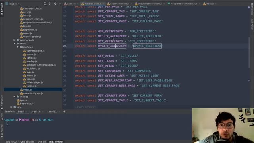Close the mutation-types.js editor tab
The height and width of the screenshot is (143, 254).
104,4
